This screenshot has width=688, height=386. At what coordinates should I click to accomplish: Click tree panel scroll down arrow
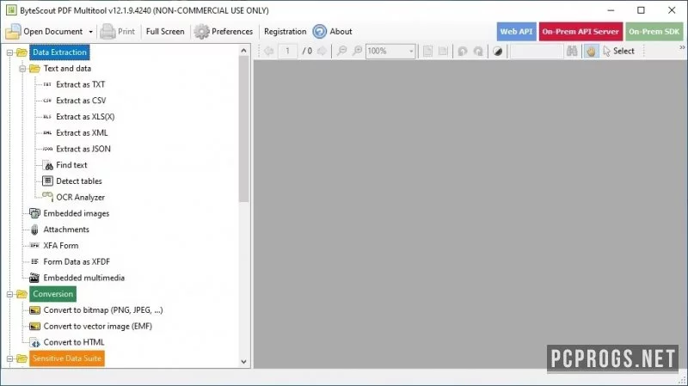click(244, 362)
